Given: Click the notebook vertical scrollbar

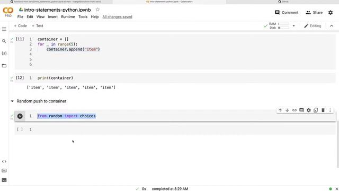Looking at the screenshot, I should click(x=338, y=144).
